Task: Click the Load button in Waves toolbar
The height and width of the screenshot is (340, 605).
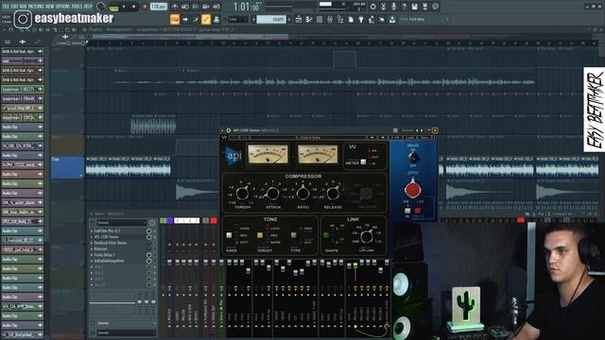Action: coord(409,137)
